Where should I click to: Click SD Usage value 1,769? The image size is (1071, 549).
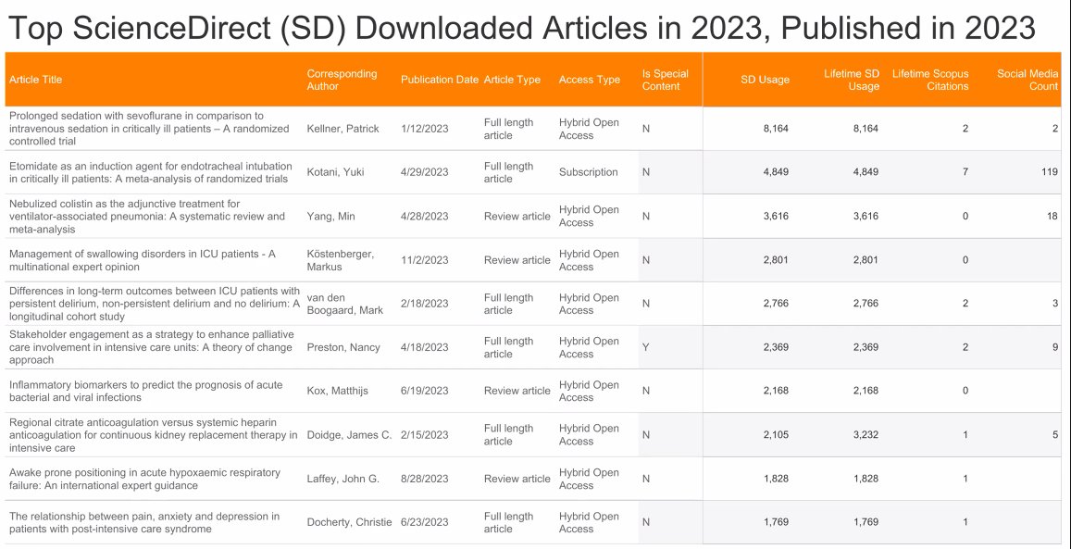coord(776,522)
